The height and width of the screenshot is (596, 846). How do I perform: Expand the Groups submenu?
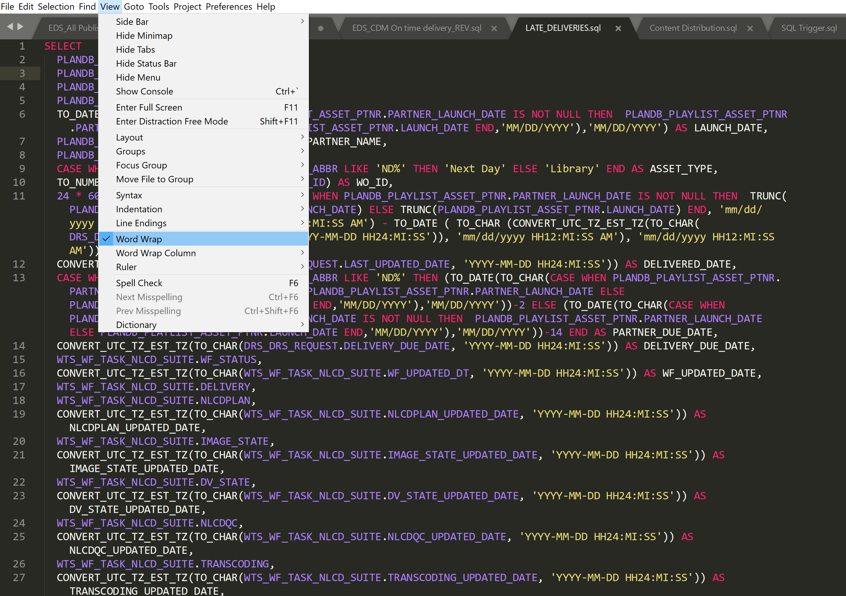[x=131, y=151]
